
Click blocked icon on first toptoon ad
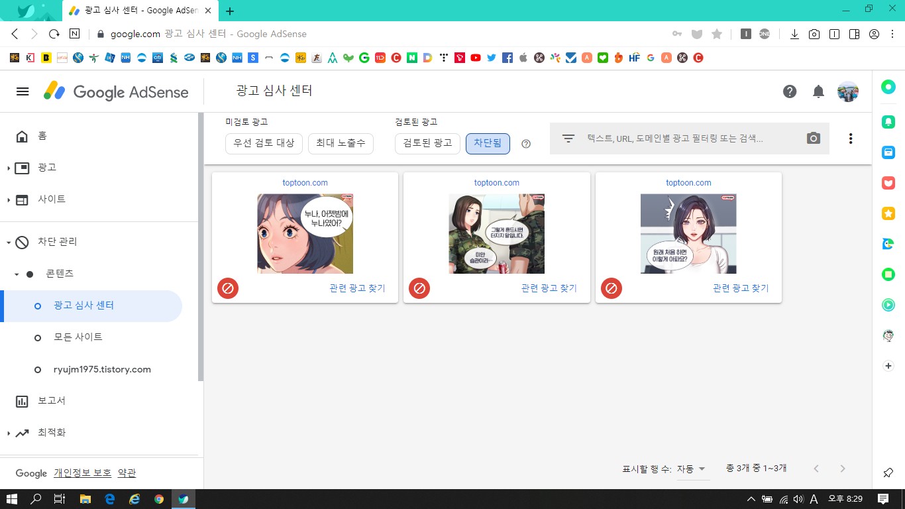coord(228,288)
